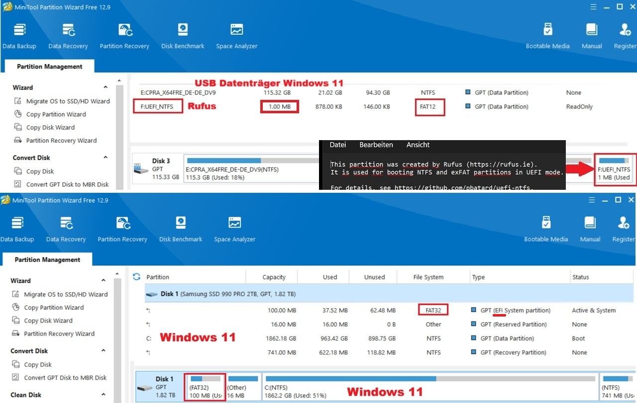This screenshot has width=637, height=403.
Task: Click Copy Disk under Convert Disk, bottom window
Action: (x=32, y=364)
